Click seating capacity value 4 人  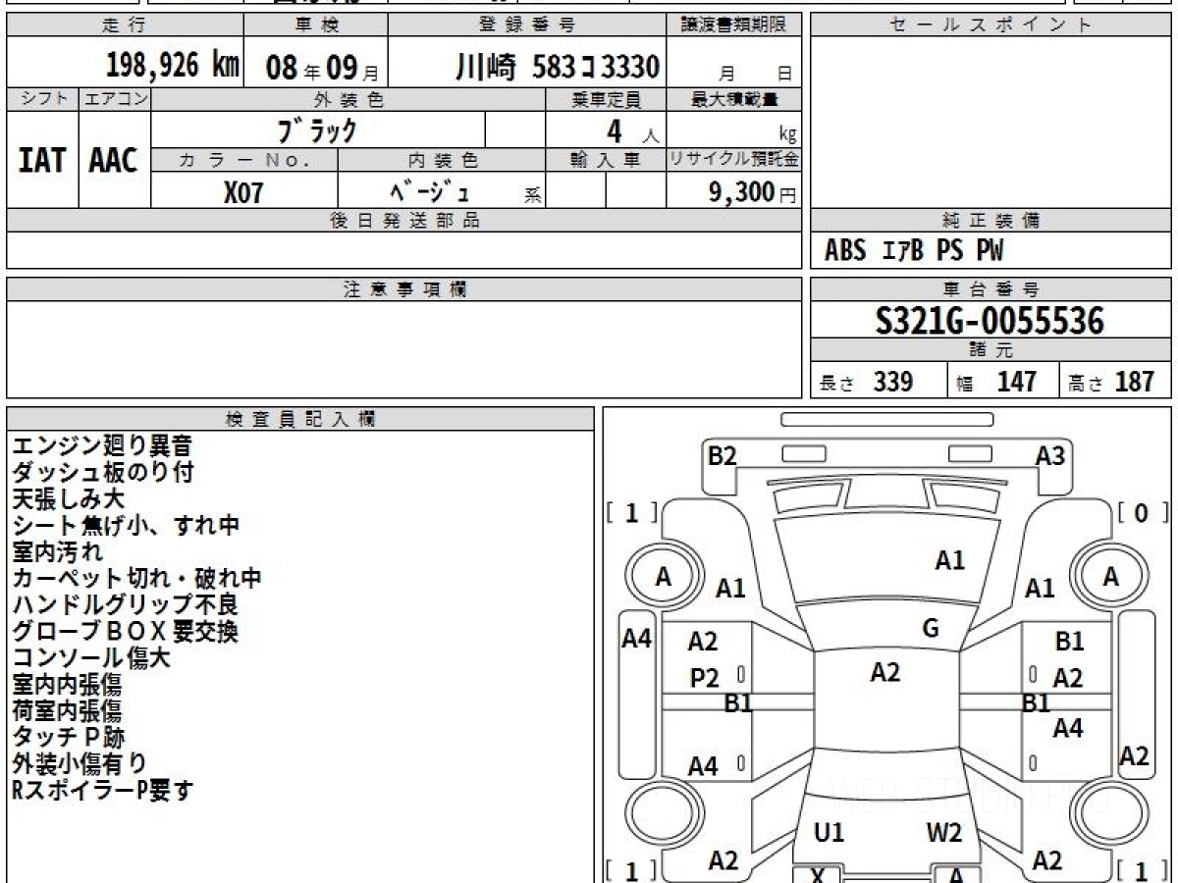point(633,130)
